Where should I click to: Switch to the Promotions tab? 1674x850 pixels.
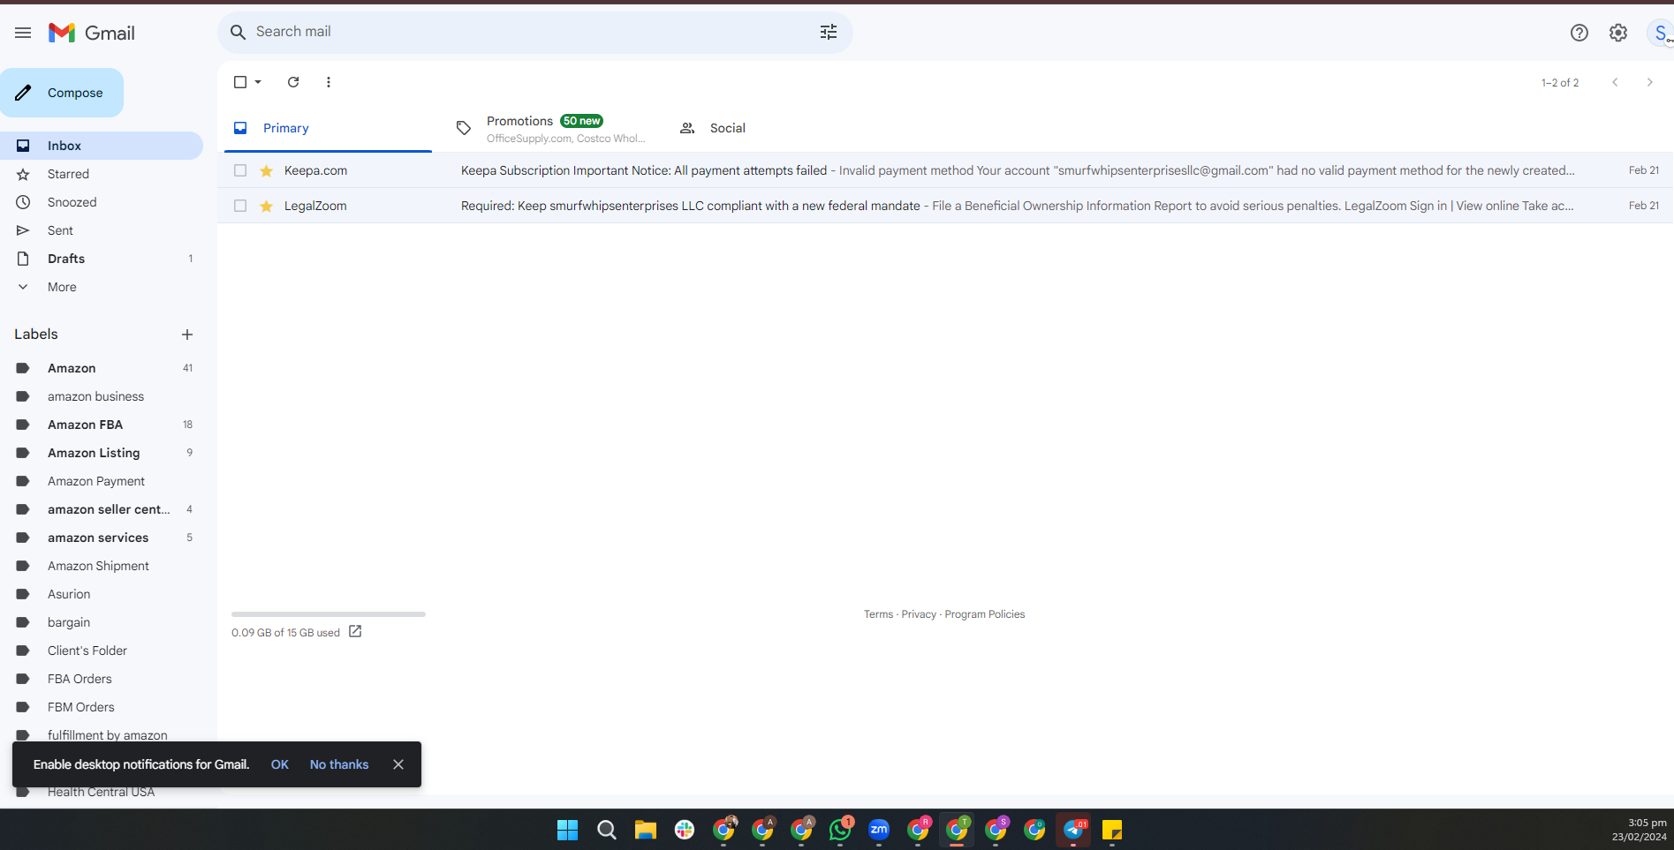click(551, 128)
